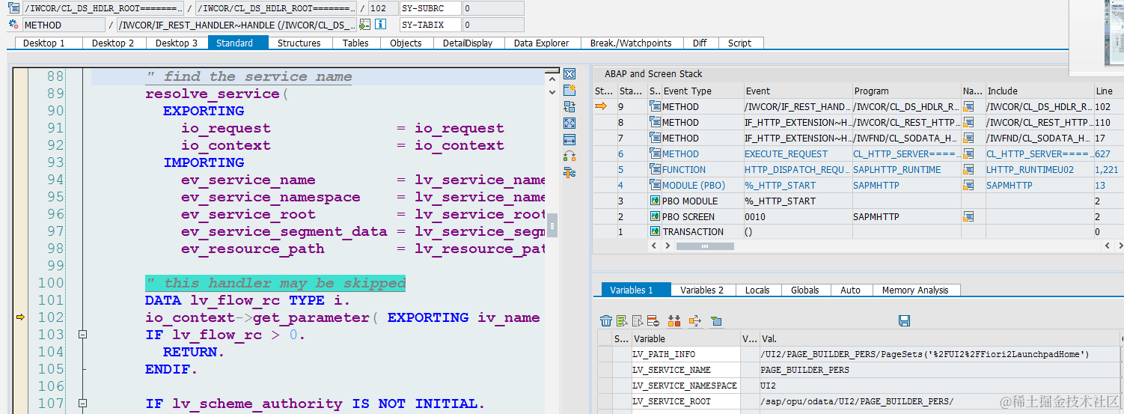Click 'Program' column header in stack
Viewport: 1124px width, 414px height.
[x=905, y=91]
